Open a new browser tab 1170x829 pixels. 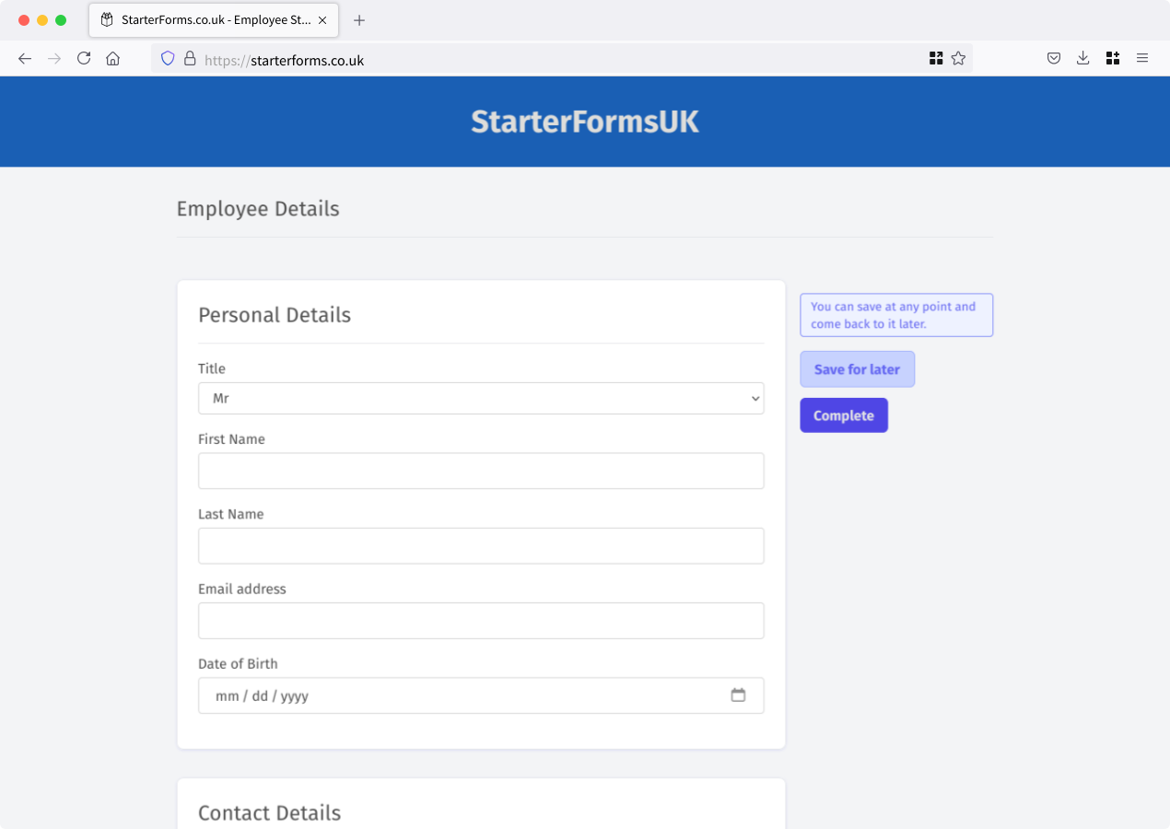pyautogui.click(x=359, y=20)
